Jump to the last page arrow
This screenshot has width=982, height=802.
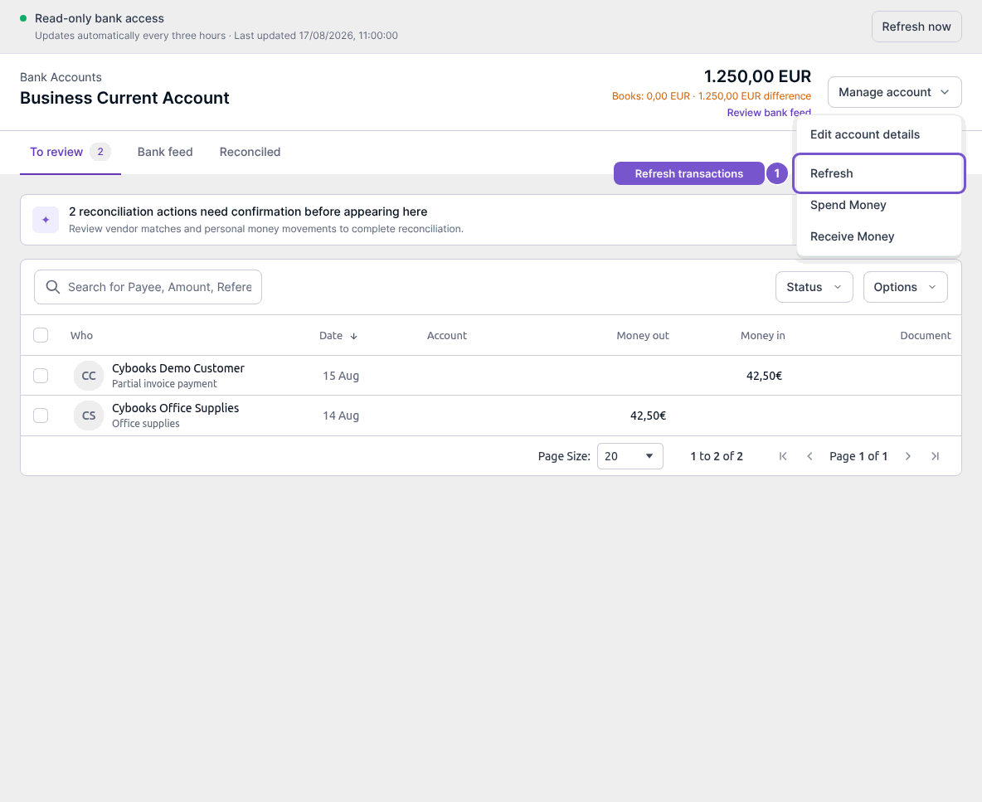[935, 456]
